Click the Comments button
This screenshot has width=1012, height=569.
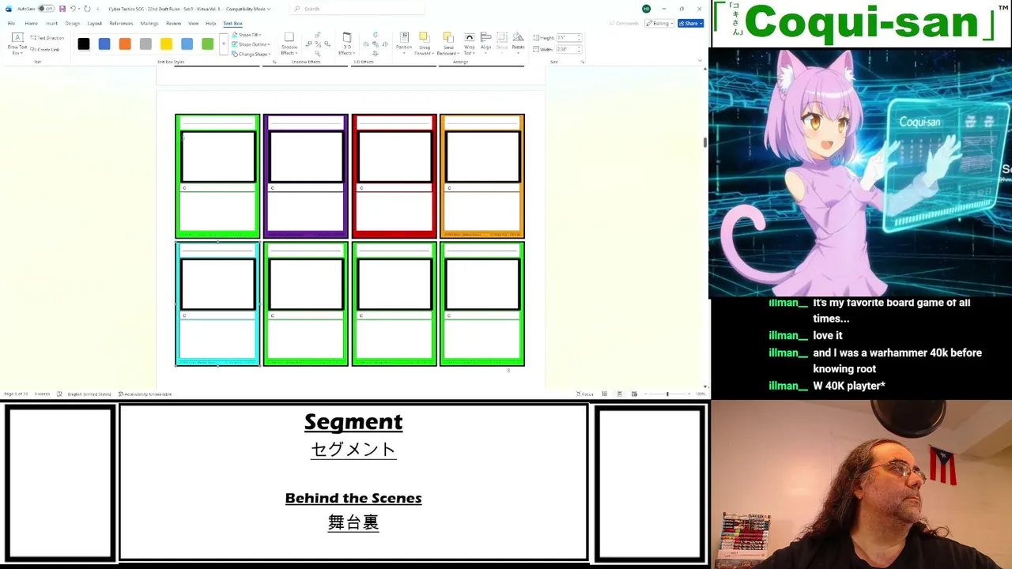(625, 23)
